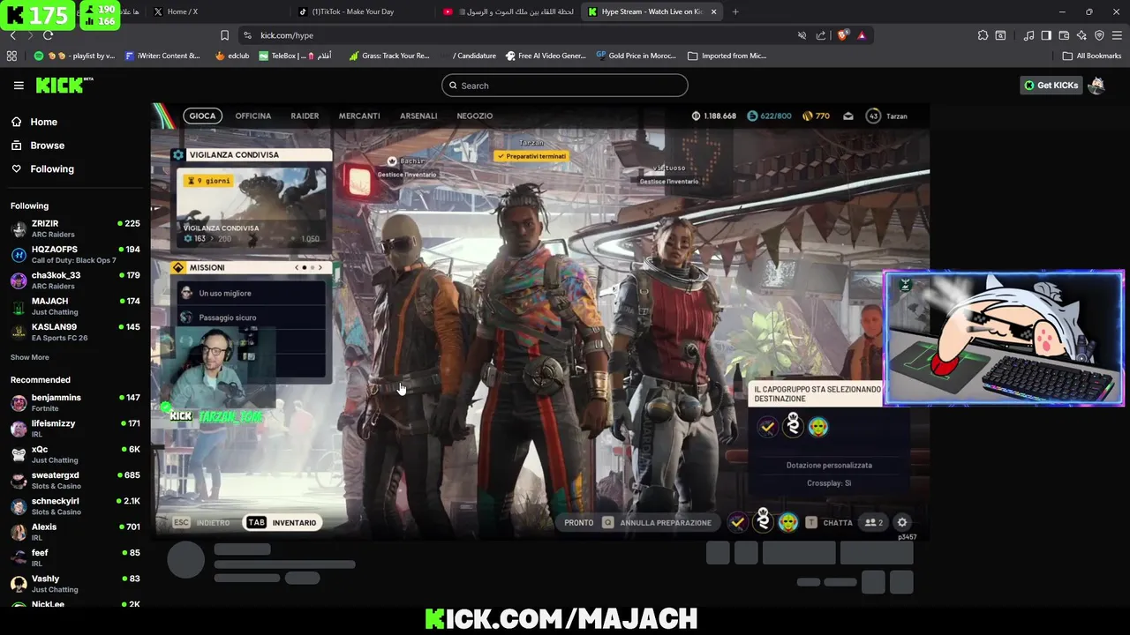1130x635 pixels.
Task: Click the Vigilanza Condivisa event thumbnail
Action: pos(252,208)
